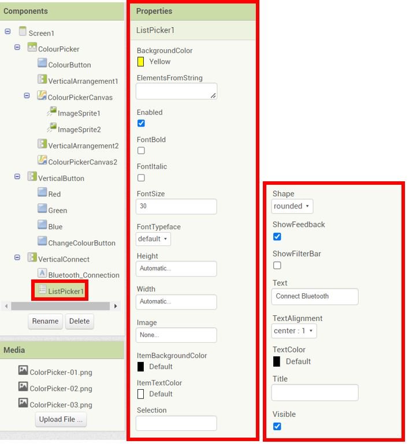Enable the FontBold checkbox
This screenshot has height=444, width=409.
pyautogui.click(x=141, y=151)
